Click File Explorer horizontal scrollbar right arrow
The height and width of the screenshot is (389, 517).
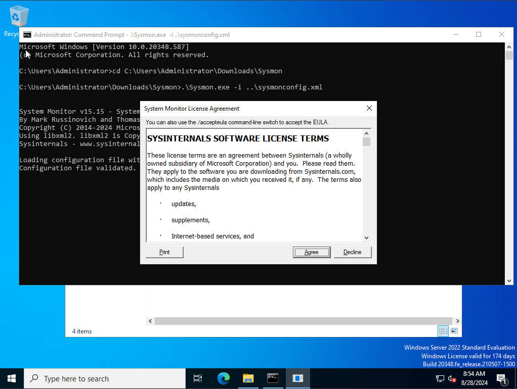[457, 321]
